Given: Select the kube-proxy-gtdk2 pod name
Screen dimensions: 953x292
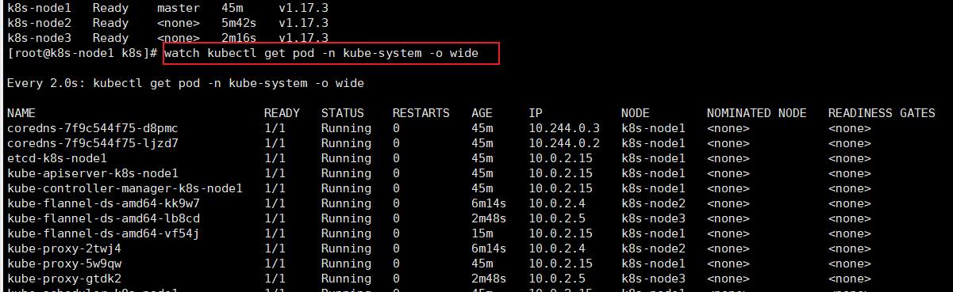Looking at the screenshot, I should (x=63, y=279).
